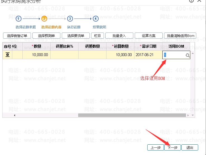This screenshot has width=206, height=155.
Task: Click the 调整数量 column header
Action: 92,47
